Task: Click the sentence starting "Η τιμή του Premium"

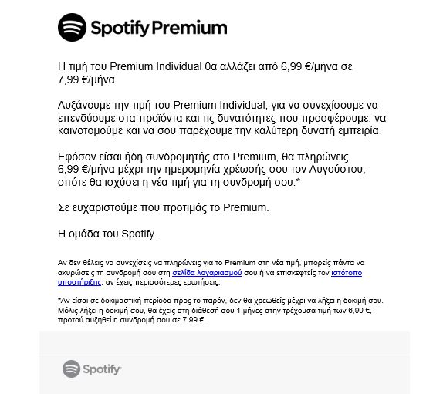Action: click(x=205, y=73)
